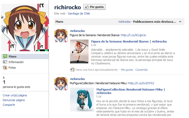Click the richirocko page title

click(67, 7)
